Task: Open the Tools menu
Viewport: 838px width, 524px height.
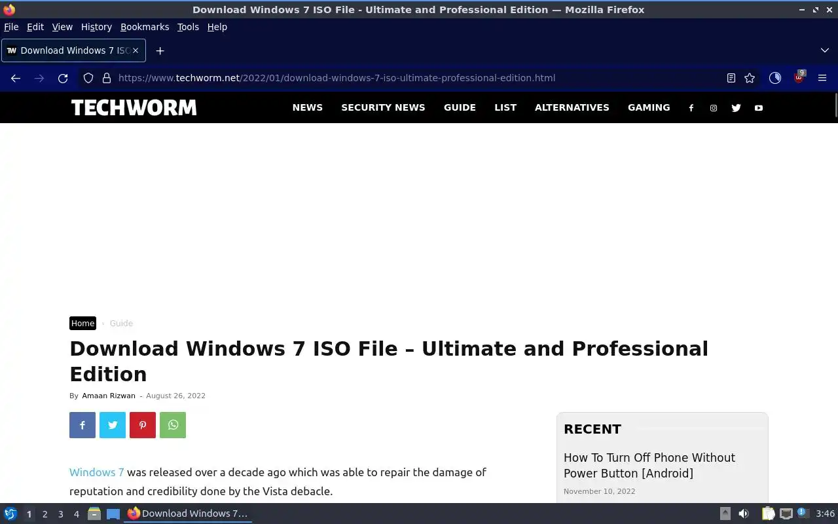Action: tap(188, 27)
